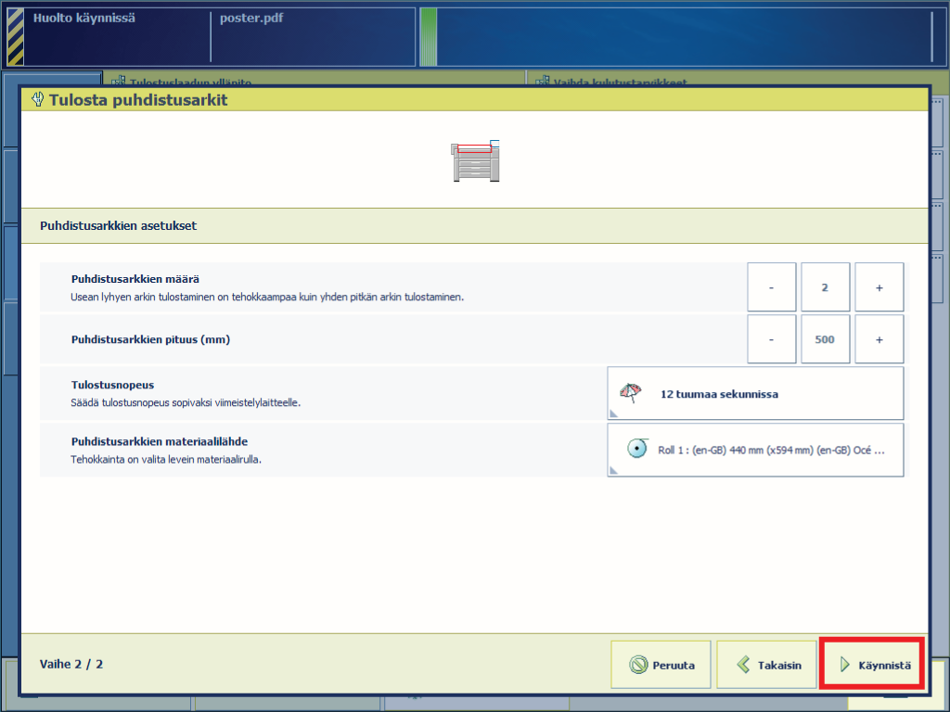Click the umbrella print speed icon
Screen dimensions: 950x712
630,393
